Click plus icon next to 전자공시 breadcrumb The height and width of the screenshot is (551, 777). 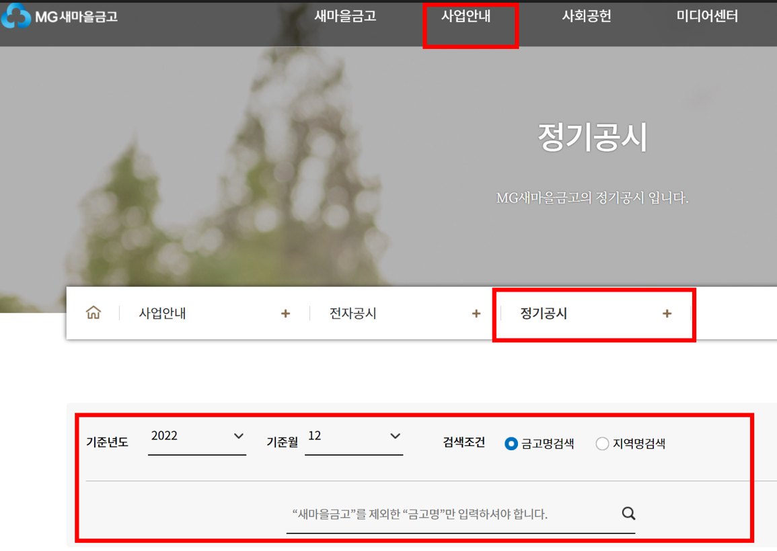[x=476, y=313]
